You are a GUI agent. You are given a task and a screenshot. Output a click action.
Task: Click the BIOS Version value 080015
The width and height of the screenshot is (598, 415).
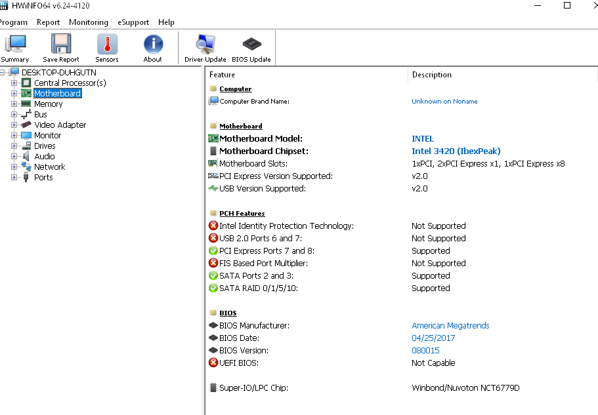coord(425,350)
